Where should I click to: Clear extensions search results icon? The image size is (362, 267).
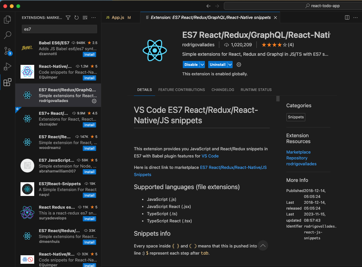(85, 18)
